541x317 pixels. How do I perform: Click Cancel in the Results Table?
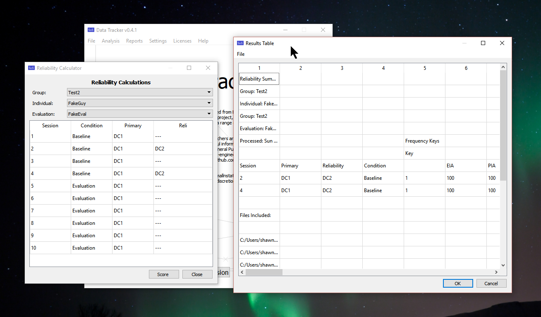click(x=491, y=284)
